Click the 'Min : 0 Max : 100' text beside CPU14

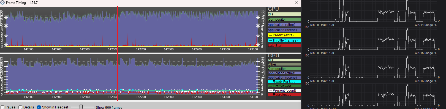pyautogui.click(x=322, y=25)
